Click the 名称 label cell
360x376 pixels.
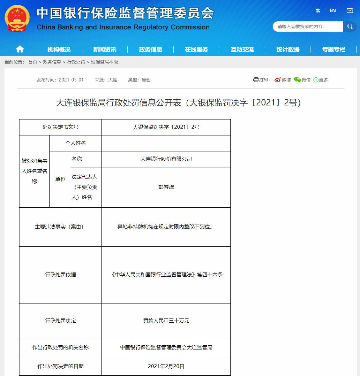pyautogui.click(x=86, y=159)
